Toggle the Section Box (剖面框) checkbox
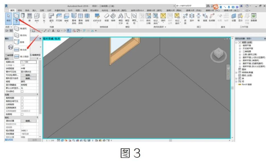 tap(22, 114)
